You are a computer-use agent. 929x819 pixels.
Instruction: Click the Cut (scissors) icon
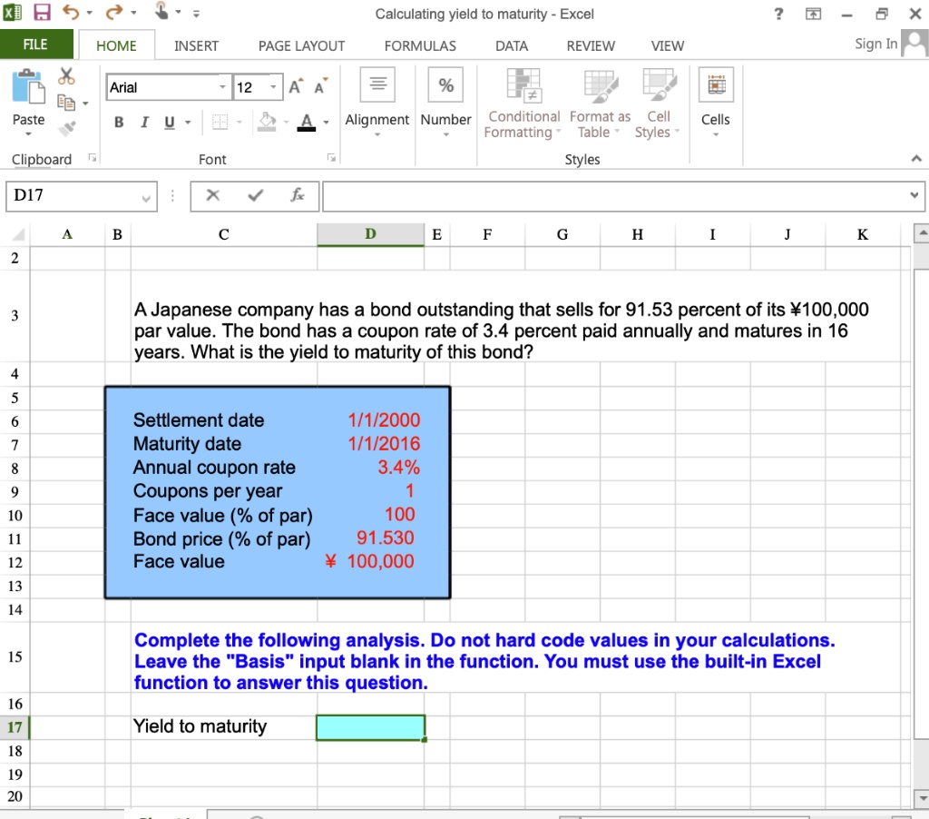pyautogui.click(x=65, y=74)
